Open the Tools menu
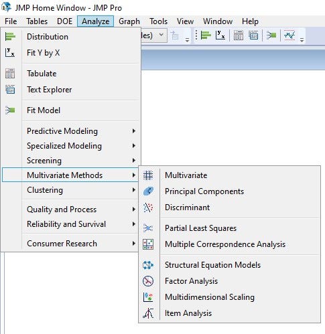325x334 pixels. tap(158, 21)
